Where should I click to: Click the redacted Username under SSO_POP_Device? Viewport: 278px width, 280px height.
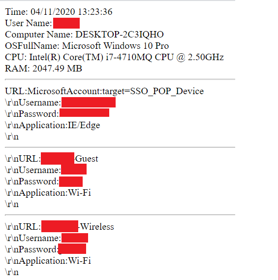(89, 103)
